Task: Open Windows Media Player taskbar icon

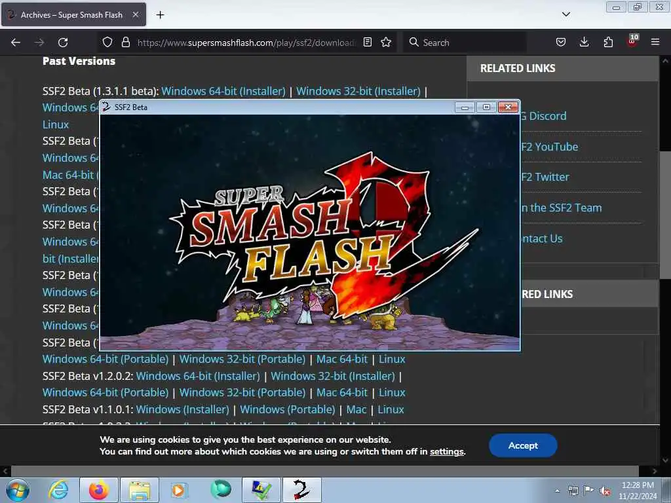Action: click(178, 490)
